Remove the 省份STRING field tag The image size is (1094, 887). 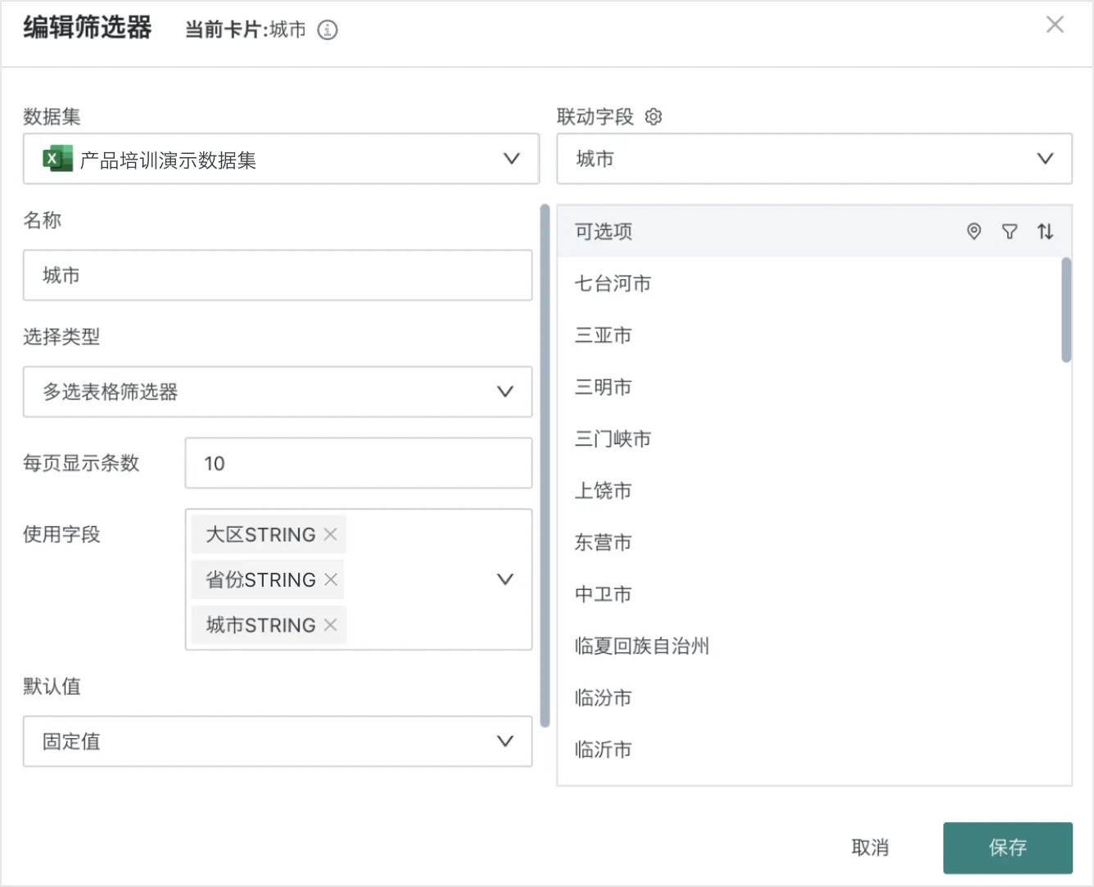pyautogui.click(x=331, y=579)
